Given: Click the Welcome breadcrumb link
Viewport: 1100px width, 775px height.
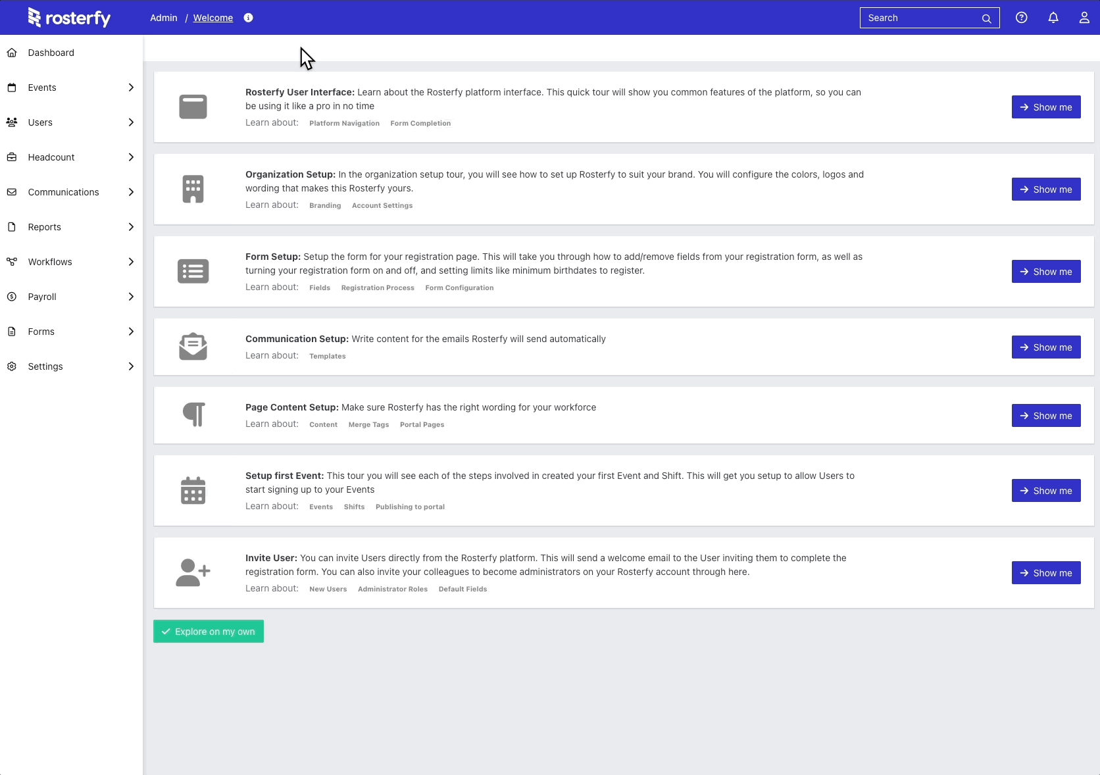Looking at the screenshot, I should click(213, 18).
